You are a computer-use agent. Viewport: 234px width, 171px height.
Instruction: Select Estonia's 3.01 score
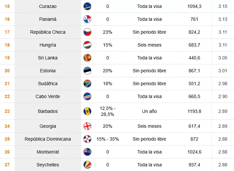point(223,71)
